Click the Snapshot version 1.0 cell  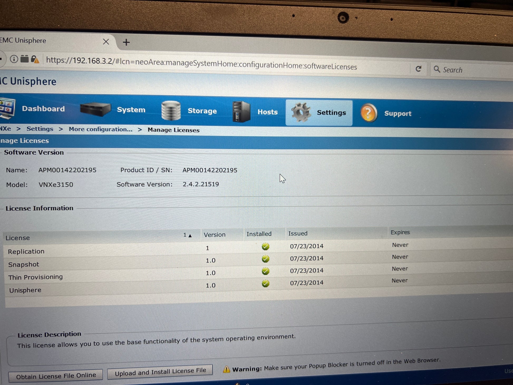[211, 260]
